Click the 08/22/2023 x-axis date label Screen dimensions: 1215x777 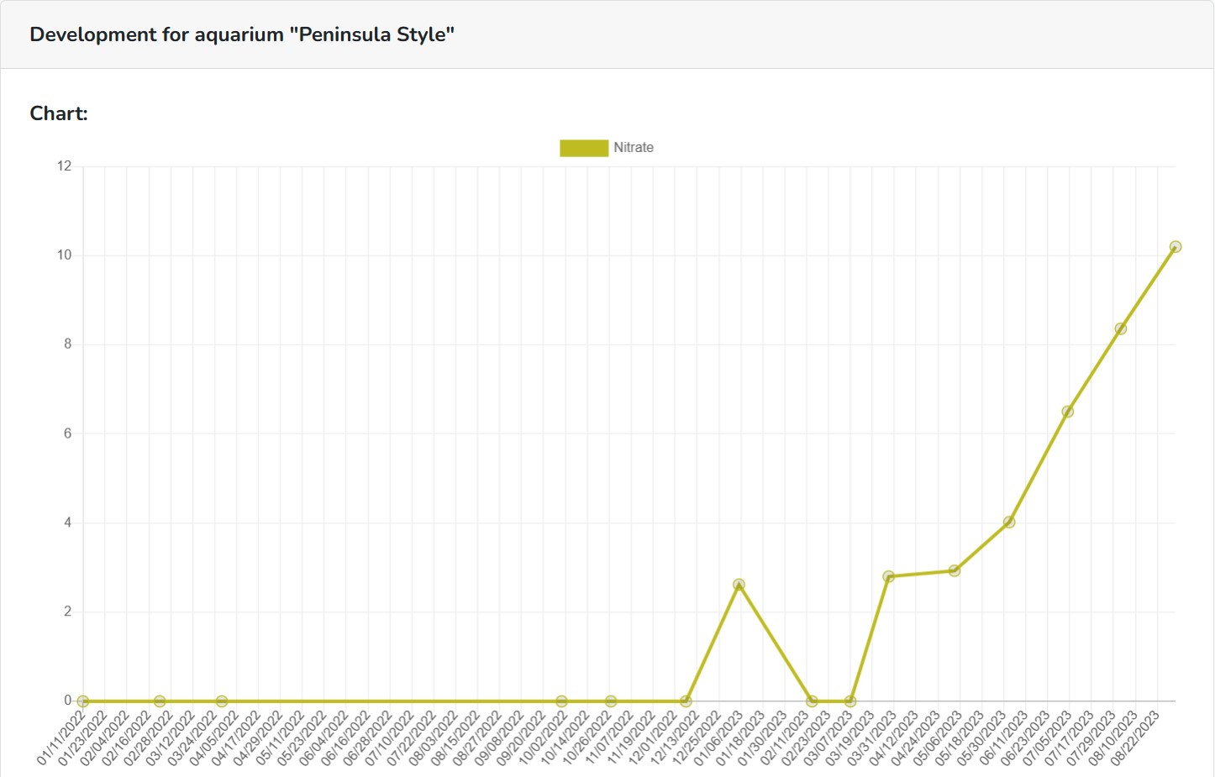[1136, 739]
